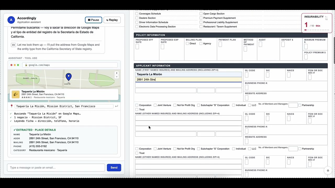
Task: Tick Coverages Schedule checkbox
Action: tap(137, 14)
